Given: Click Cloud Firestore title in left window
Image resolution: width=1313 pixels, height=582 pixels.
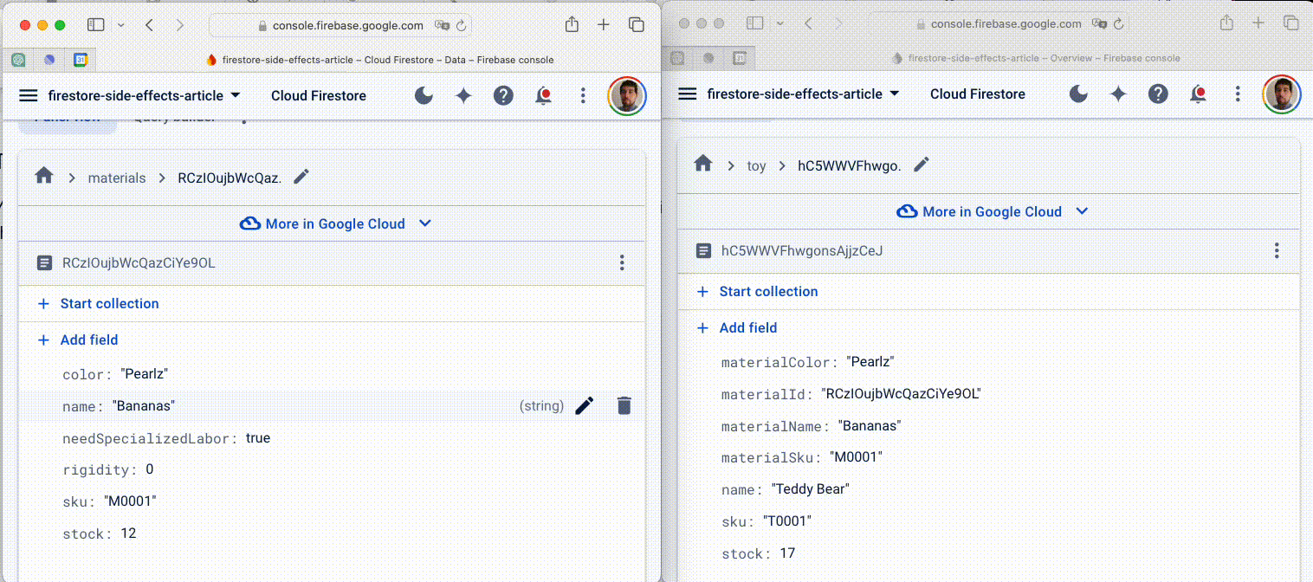Looking at the screenshot, I should tap(319, 95).
